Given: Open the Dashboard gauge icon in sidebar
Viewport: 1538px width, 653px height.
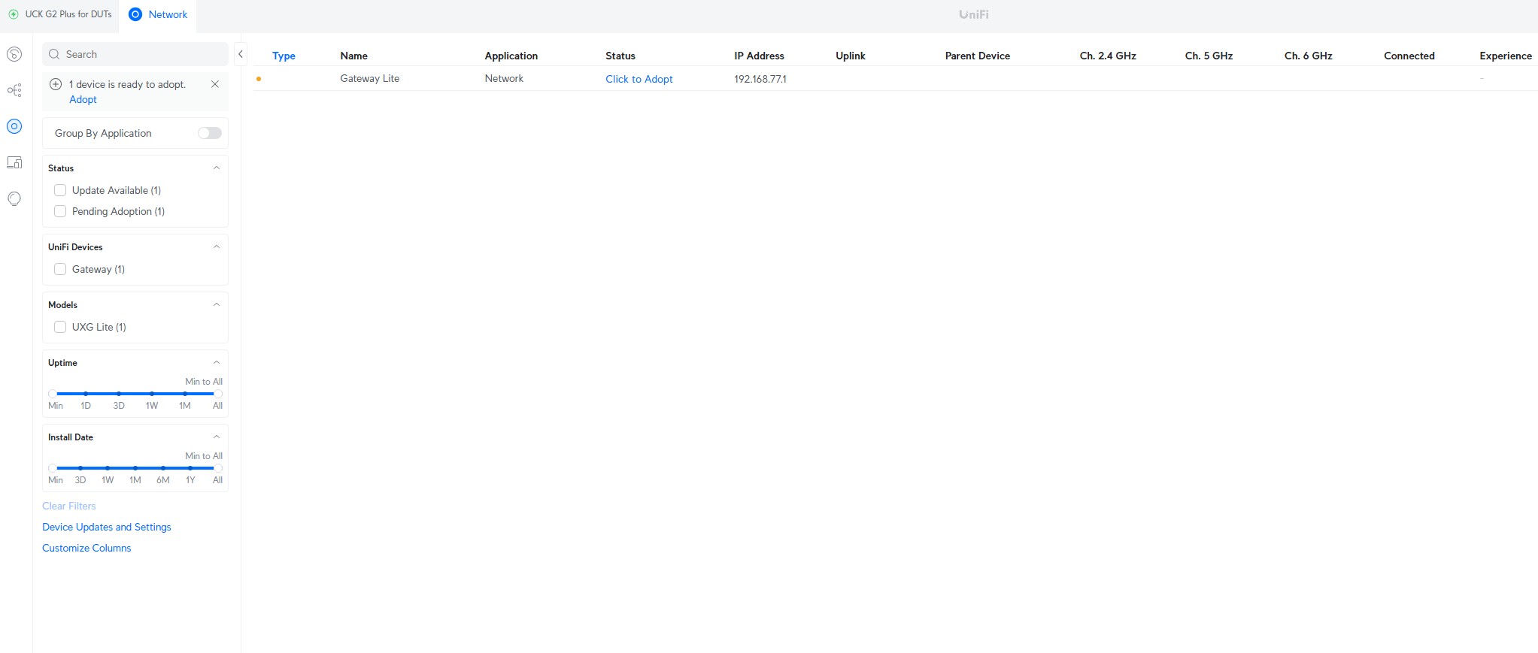Looking at the screenshot, I should coord(14,54).
